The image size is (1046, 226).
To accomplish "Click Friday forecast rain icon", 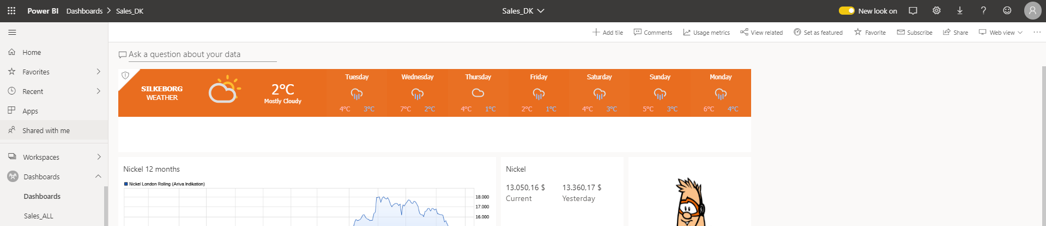I will pos(539,93).
